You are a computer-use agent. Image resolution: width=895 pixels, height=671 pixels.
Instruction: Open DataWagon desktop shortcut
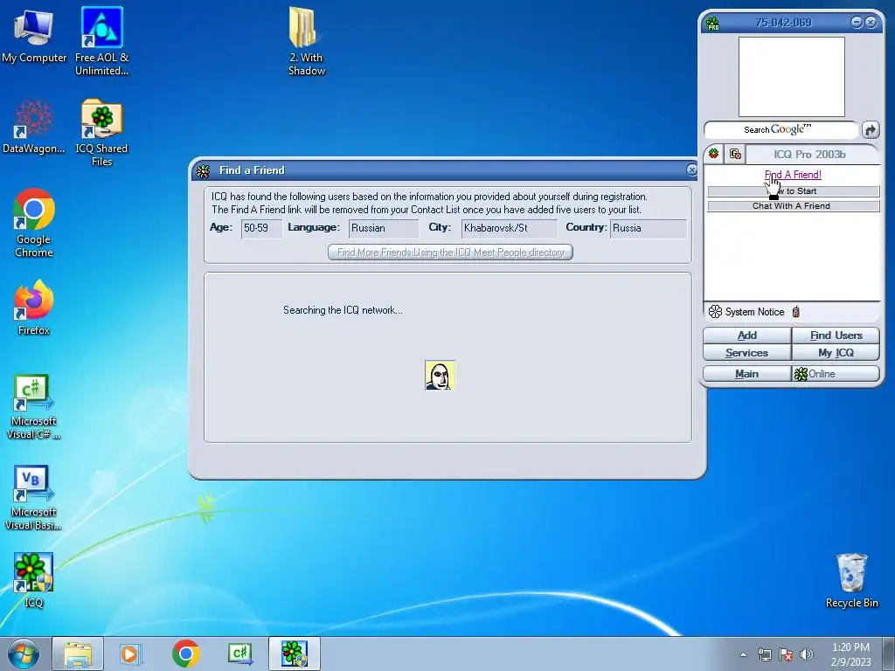34,127
